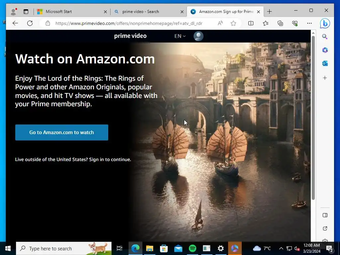Viewport: 340px width, 255px height.
Task: Add this page to favorites star
Action: click(233, 23)
